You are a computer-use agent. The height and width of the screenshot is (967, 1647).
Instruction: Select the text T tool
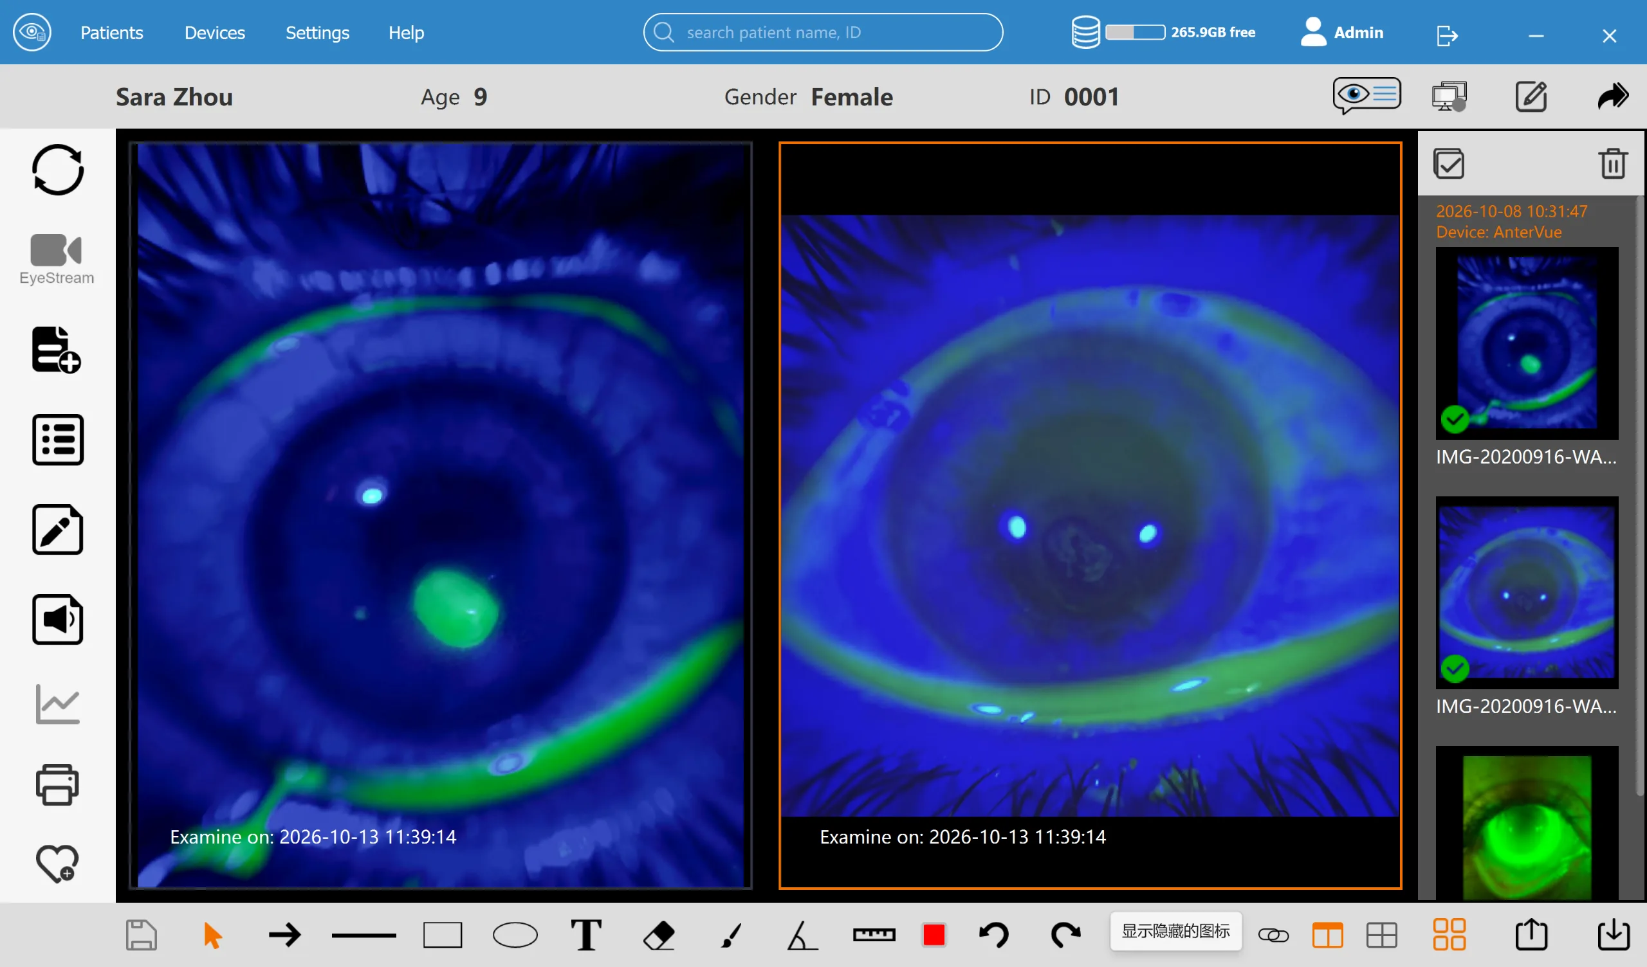(x=586, y=935)
